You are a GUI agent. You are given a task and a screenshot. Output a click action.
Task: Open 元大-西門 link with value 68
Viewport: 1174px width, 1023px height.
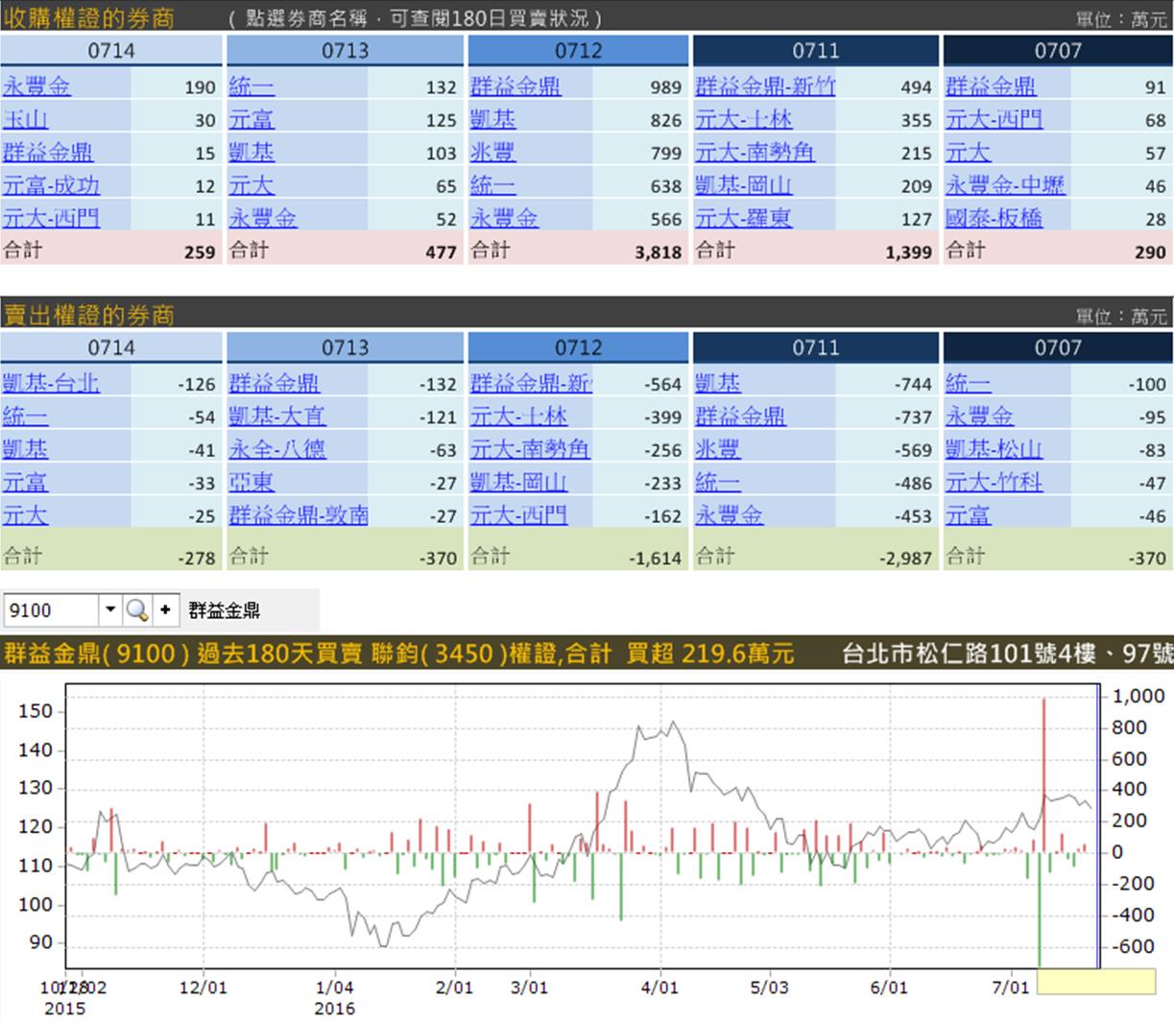(994, 120)
